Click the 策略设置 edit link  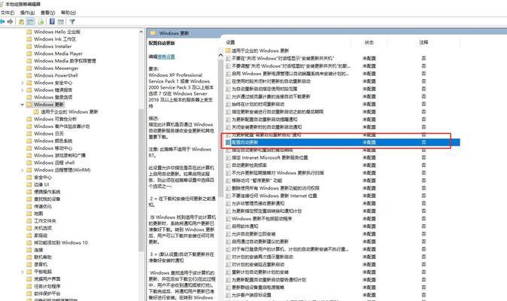(x=166, y=56)
